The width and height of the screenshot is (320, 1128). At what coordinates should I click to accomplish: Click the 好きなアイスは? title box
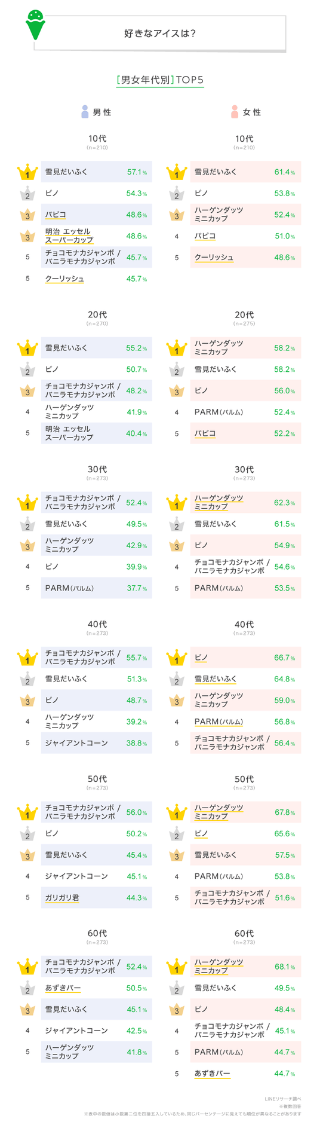[160, 33]
